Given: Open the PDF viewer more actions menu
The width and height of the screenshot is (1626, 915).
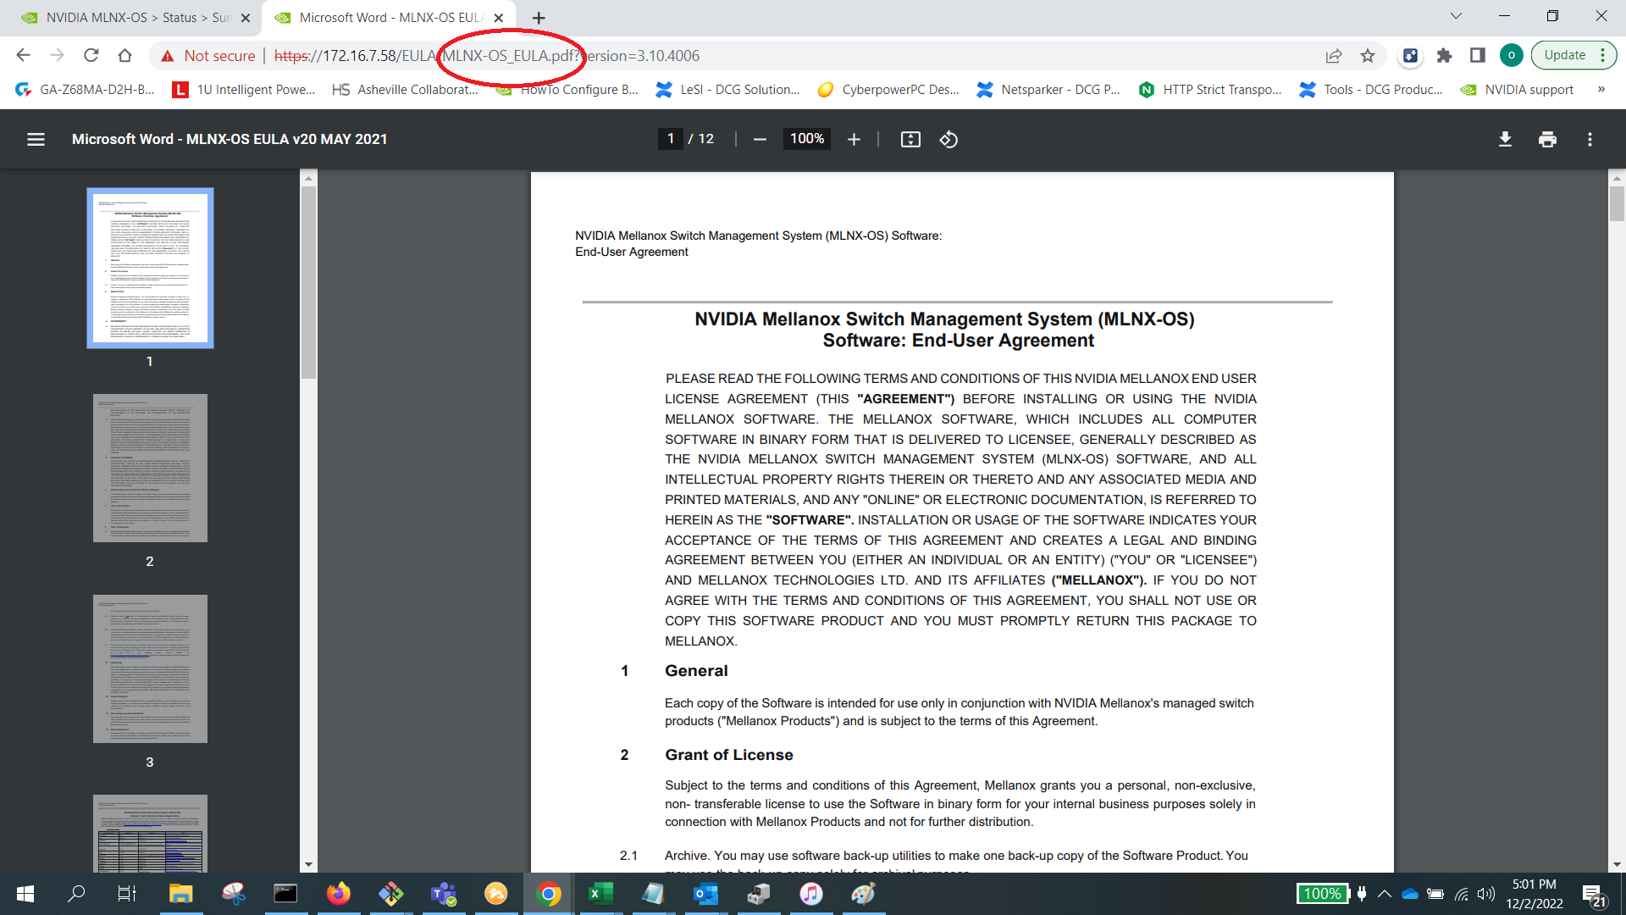Looking at the screenshot, I should (1590, 139).
